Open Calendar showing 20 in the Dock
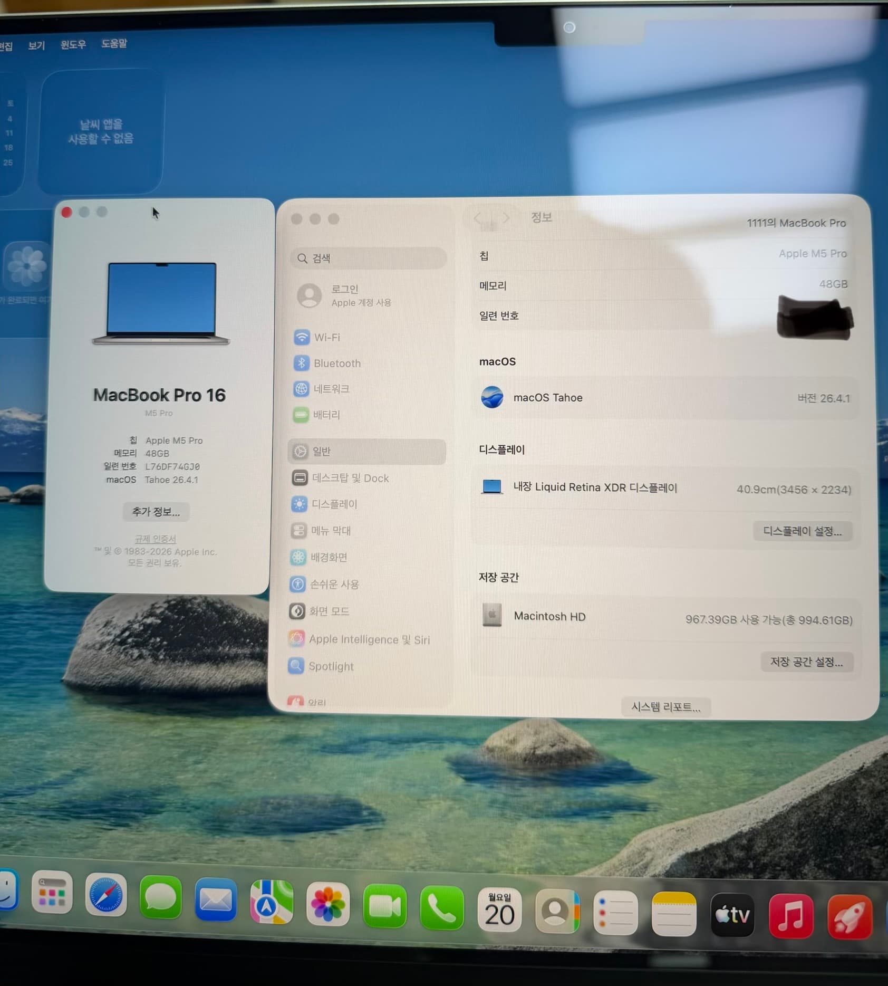This screenshot has width=888, height=986. (499, 910)
